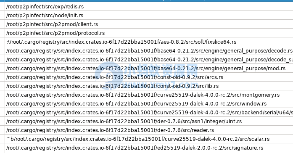Screen dimensions: 293x153
Task: Select the curve25519-dalek src/scalar.rs row
Action: (149, 139)
